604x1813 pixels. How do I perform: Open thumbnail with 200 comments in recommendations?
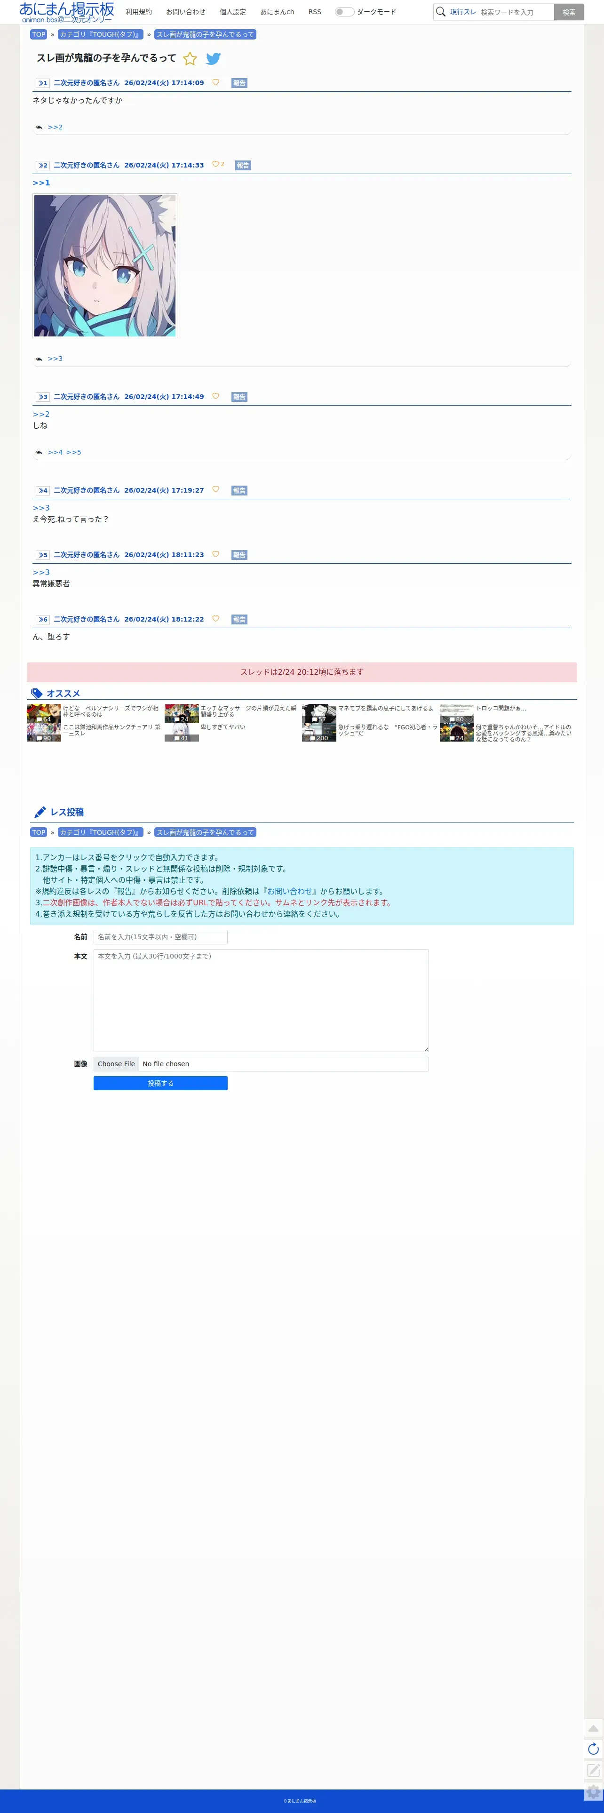319,733
